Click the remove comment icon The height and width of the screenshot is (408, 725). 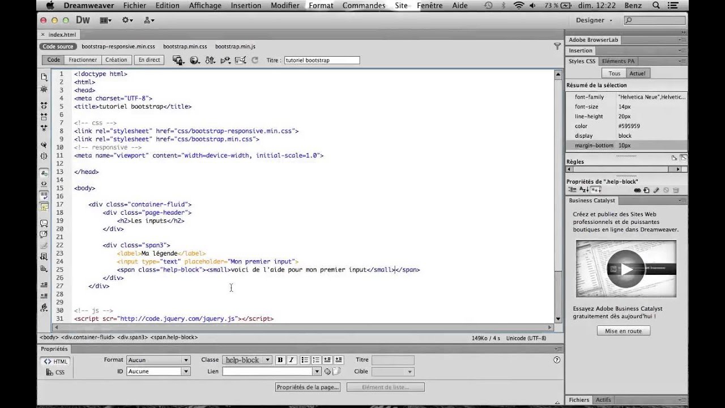point(44,234)
